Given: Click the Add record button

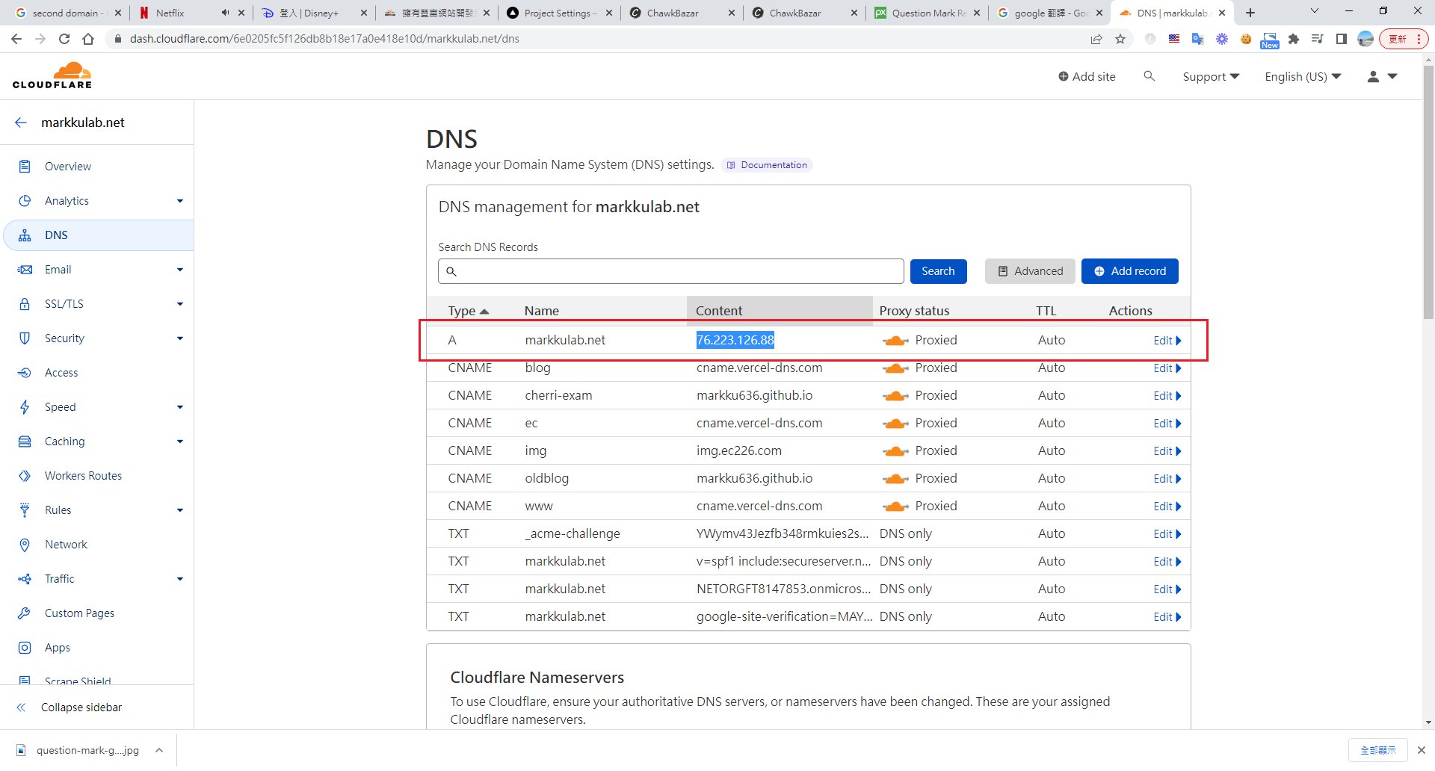Looking at the screenshot, I should (x=1129, y=271).
